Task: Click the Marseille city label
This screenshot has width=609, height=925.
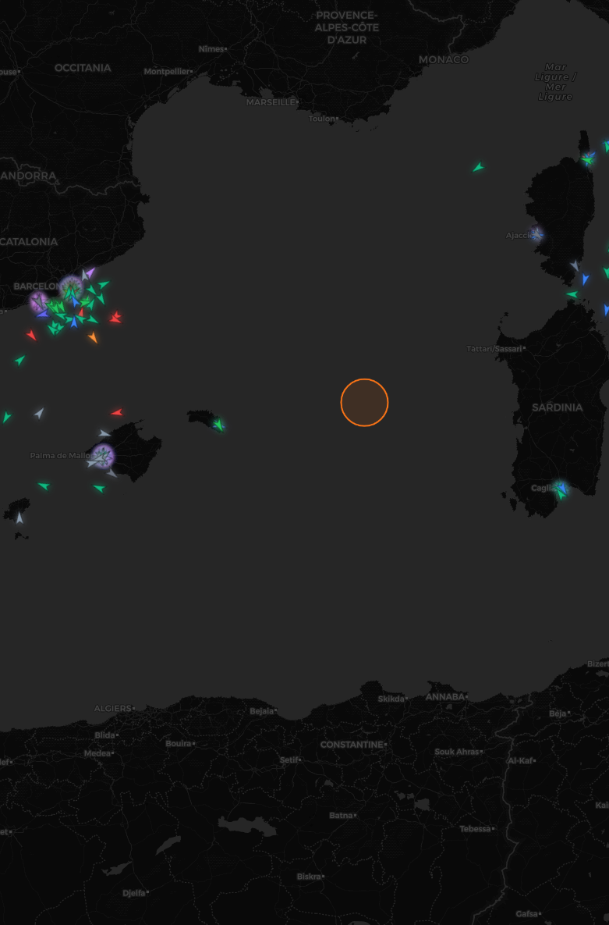Action: 271,102
